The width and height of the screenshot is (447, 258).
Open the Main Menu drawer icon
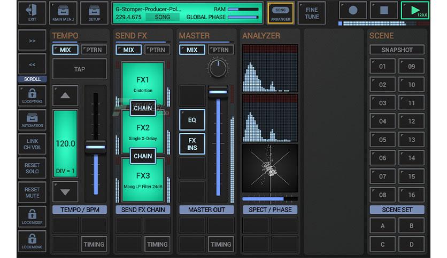(x=63, y=13)
